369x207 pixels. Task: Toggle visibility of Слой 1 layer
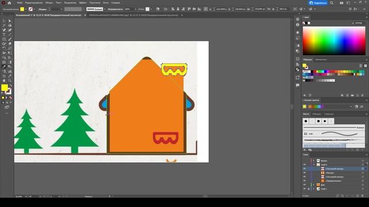pos(304,189)
